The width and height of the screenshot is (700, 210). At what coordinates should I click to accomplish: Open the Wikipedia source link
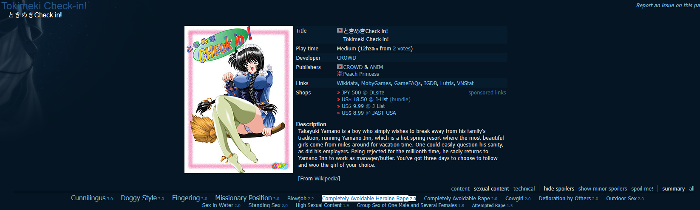pyautogui.click(x=326, y=179)
